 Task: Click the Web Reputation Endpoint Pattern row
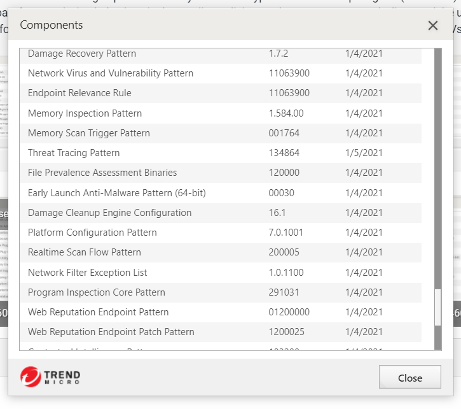(99, 312)
